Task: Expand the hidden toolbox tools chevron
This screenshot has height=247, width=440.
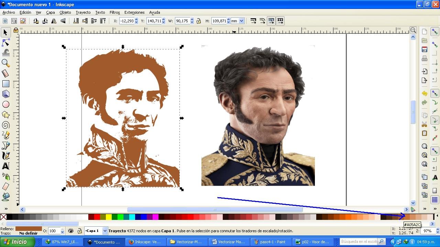Action: [x=5, y=209]
